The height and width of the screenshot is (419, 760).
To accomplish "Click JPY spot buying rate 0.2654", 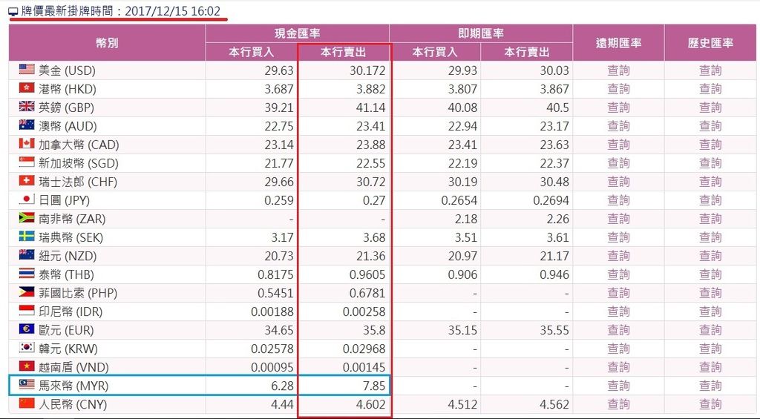I will point(459,200).
